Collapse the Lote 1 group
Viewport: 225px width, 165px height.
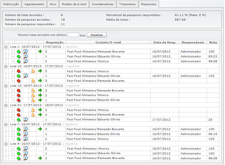pos(6,47)
